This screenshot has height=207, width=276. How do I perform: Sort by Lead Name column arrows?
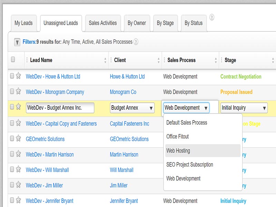pyautogui.click(x=105, y=60)
